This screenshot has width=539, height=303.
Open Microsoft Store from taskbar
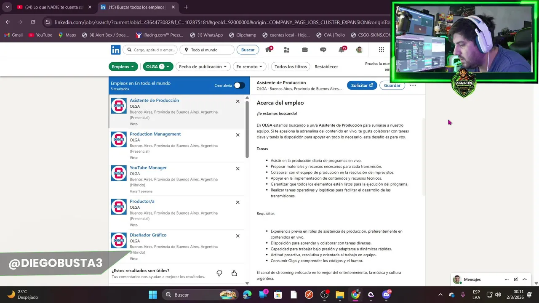(278, 295)
